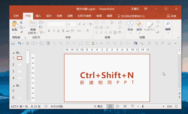Open the Find search icon under Editing
The width and height of the screenshot is (188, 114).
click(x=168, y=23)
